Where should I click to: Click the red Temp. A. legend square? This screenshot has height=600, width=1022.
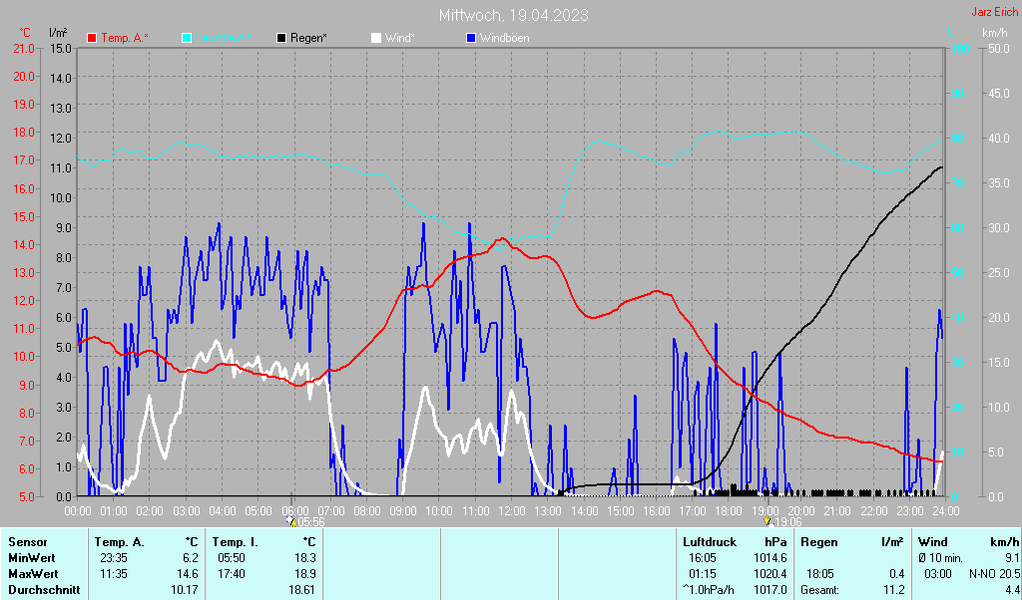pyautogui.click(x=93, y=38)
